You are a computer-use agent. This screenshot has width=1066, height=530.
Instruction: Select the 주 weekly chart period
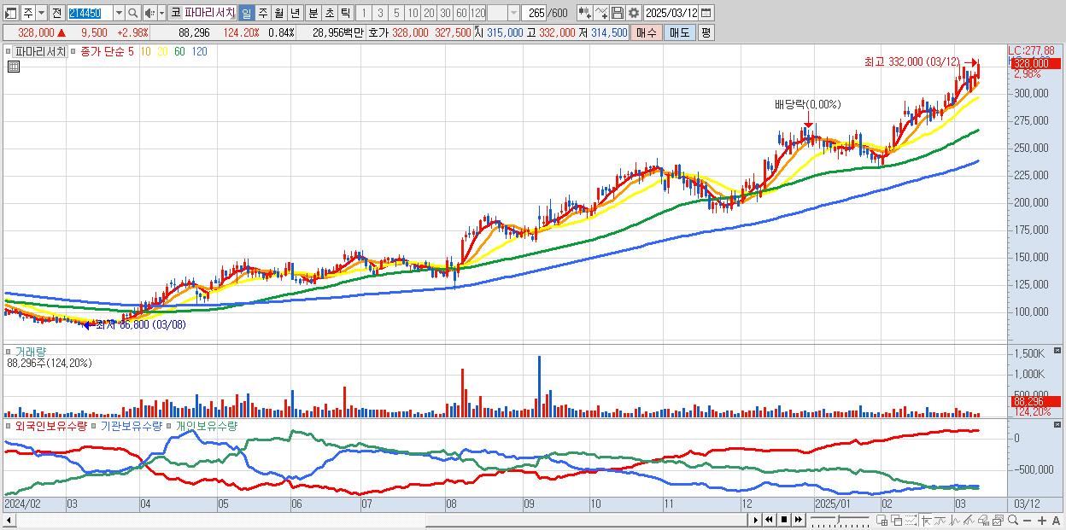pos(262,13)
